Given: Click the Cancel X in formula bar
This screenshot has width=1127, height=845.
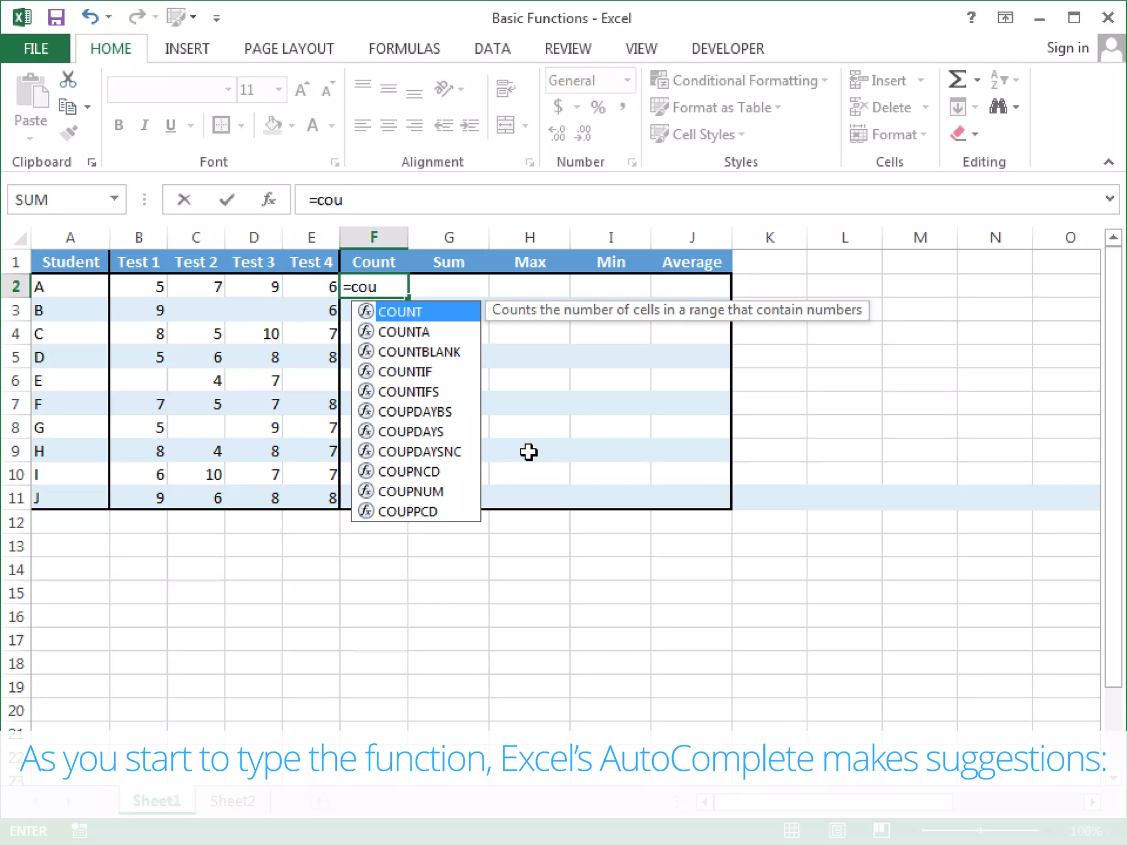Looking at the screenshot, I should tap(184, 199).
